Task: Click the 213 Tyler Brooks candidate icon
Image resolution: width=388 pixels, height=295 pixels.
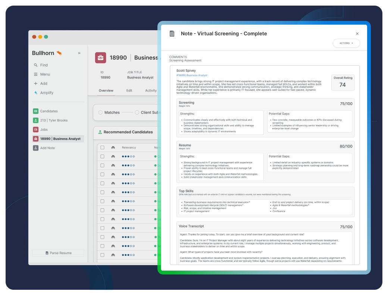Action: point(36,120)
